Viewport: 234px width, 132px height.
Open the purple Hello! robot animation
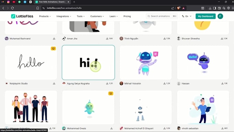coord(203,62)
